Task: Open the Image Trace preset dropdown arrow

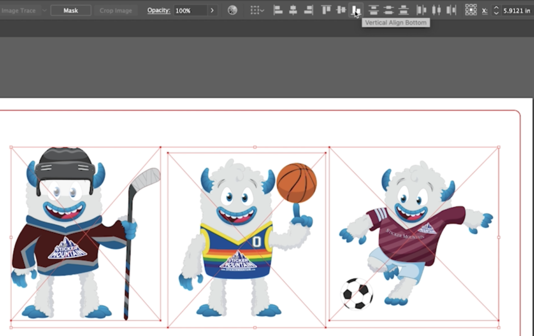Action: [x=44, y=10]
